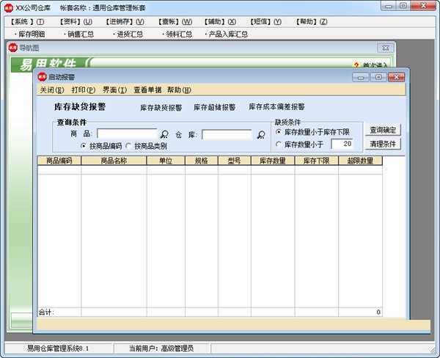This screenshot has width=440, height=358.
Task: Maximize the 启动报警 window
Action: (378, 77)
